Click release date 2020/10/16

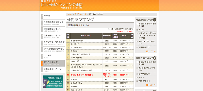(x=125, y=75)
